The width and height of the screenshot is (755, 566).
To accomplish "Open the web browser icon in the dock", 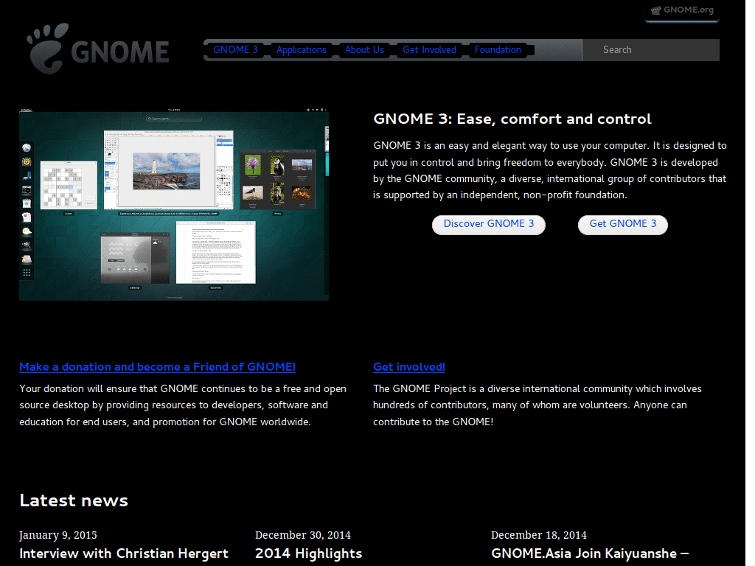I will [x=27, y=147].
